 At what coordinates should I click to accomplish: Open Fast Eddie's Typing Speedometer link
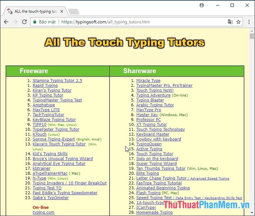[65, 193]
